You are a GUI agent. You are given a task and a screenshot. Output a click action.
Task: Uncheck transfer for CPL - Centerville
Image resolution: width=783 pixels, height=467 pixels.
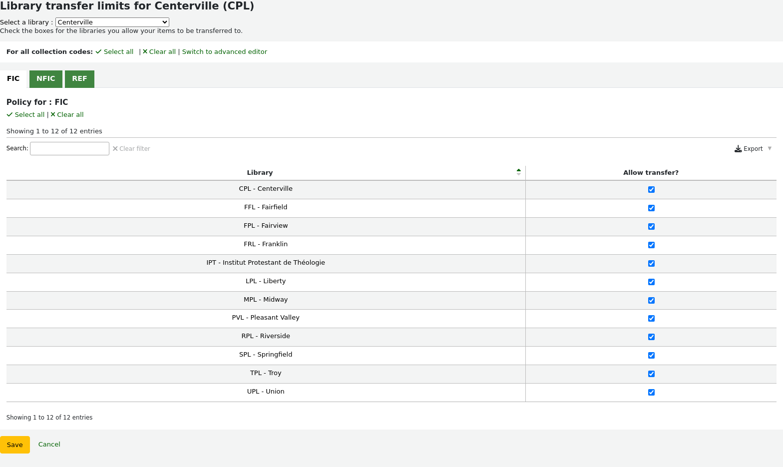coord(651,190)
